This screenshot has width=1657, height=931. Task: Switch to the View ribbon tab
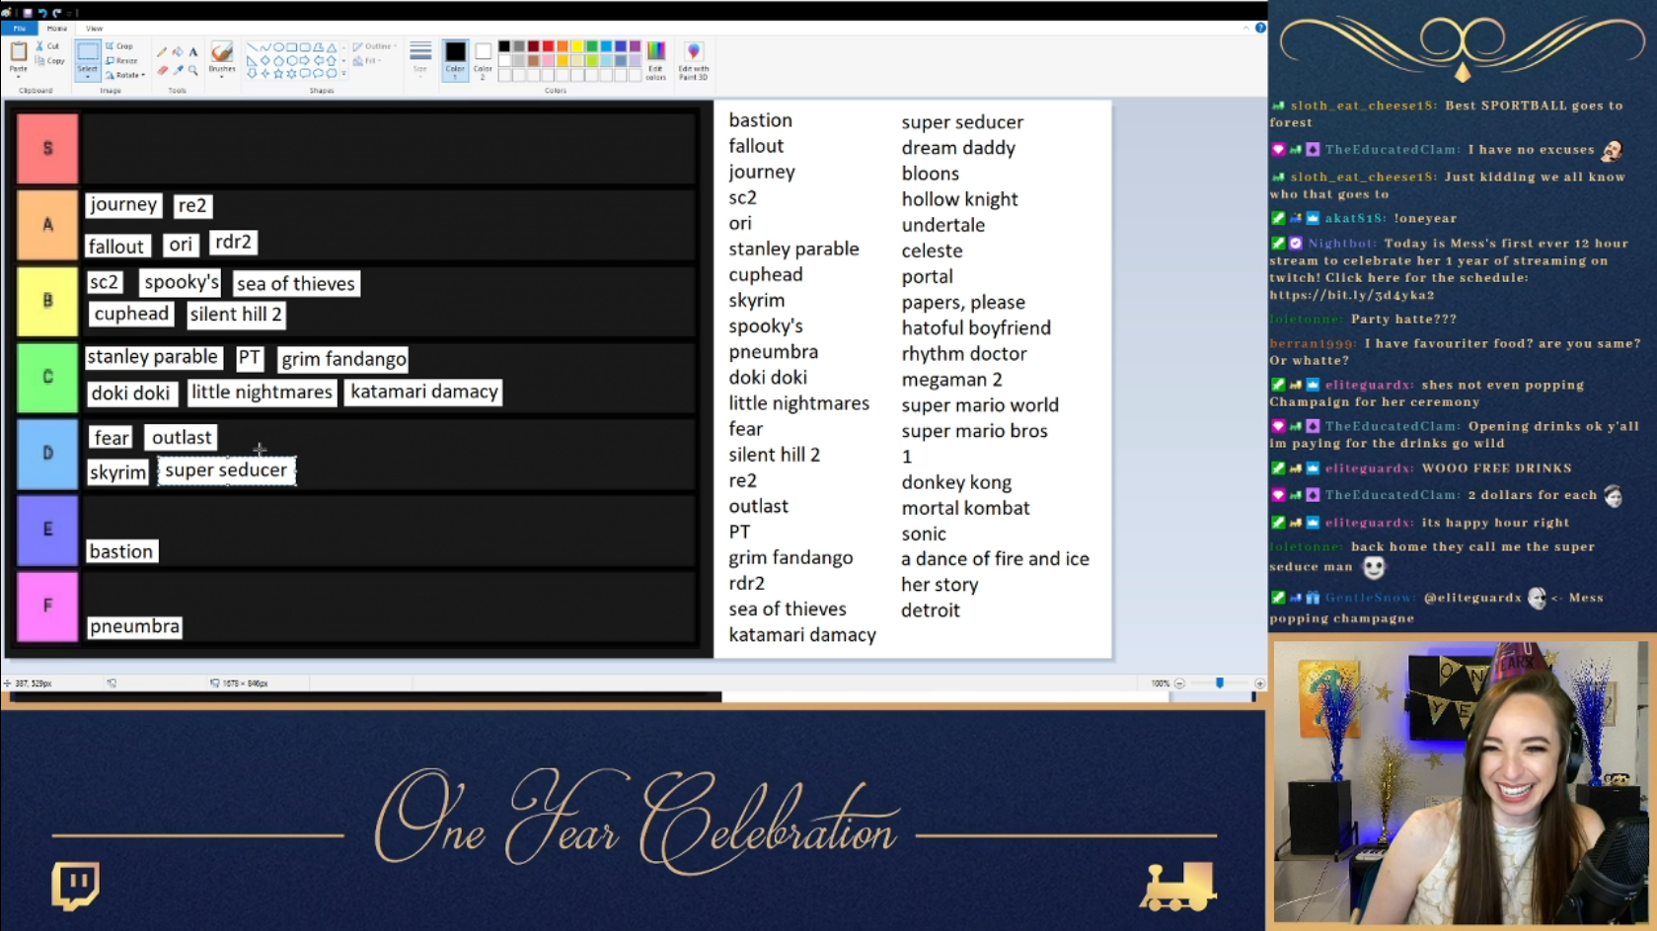tap(94, 29)
